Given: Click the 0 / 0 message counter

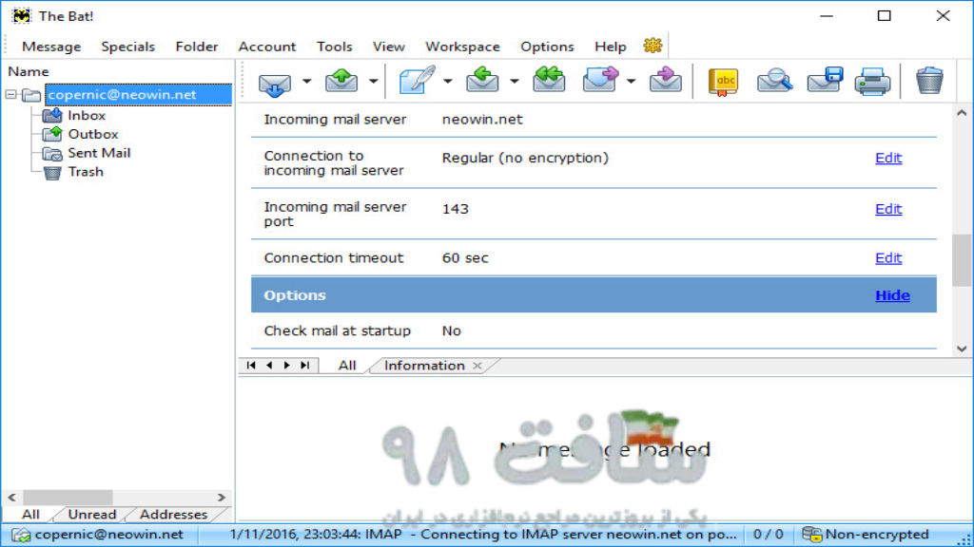Looking at the screenshot, I should [x=768, y=535].
